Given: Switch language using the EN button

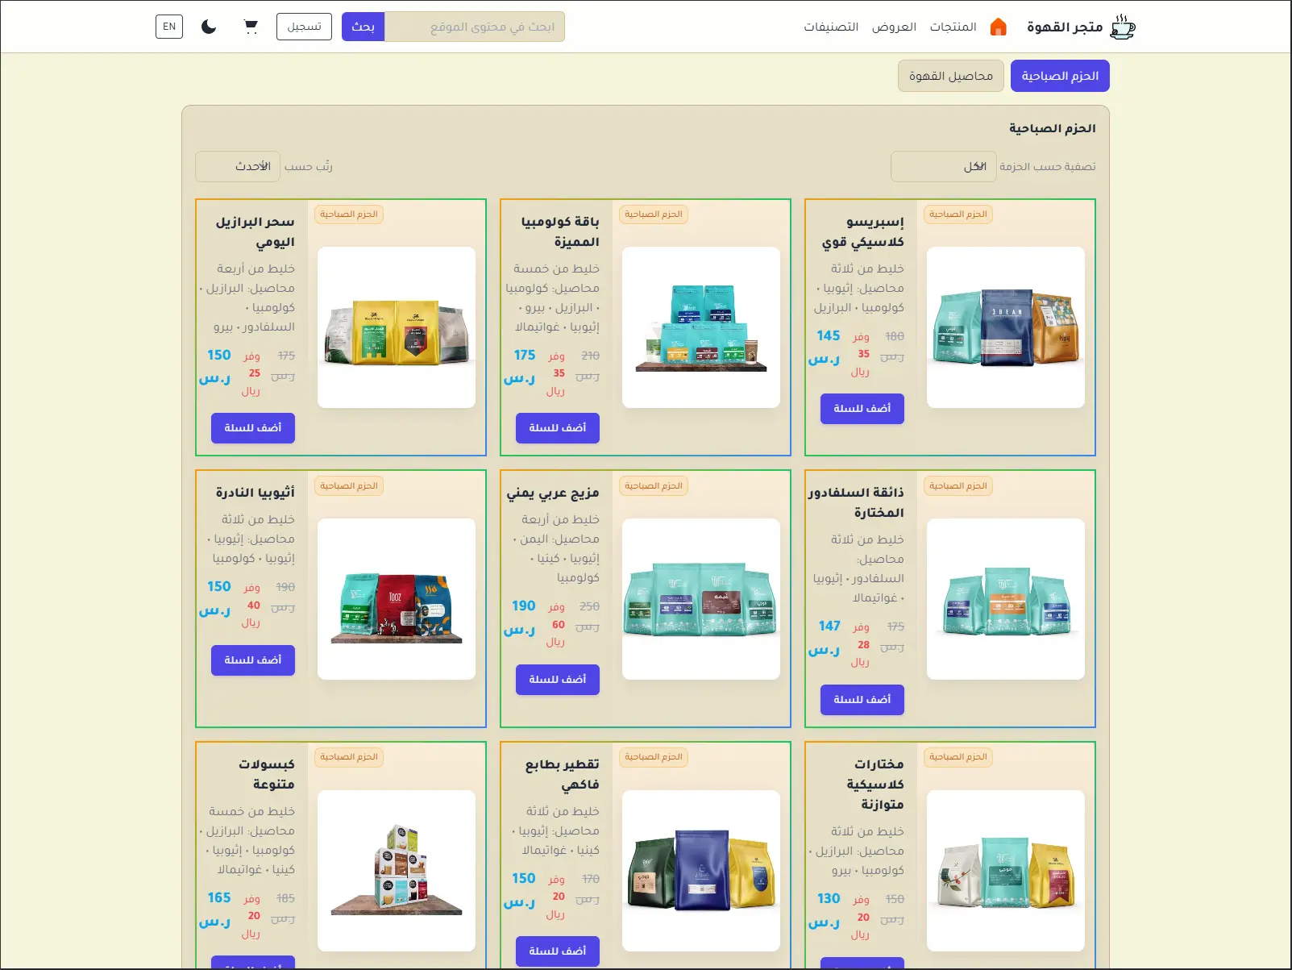Looking at the screenshot, I should pos(169,27).
